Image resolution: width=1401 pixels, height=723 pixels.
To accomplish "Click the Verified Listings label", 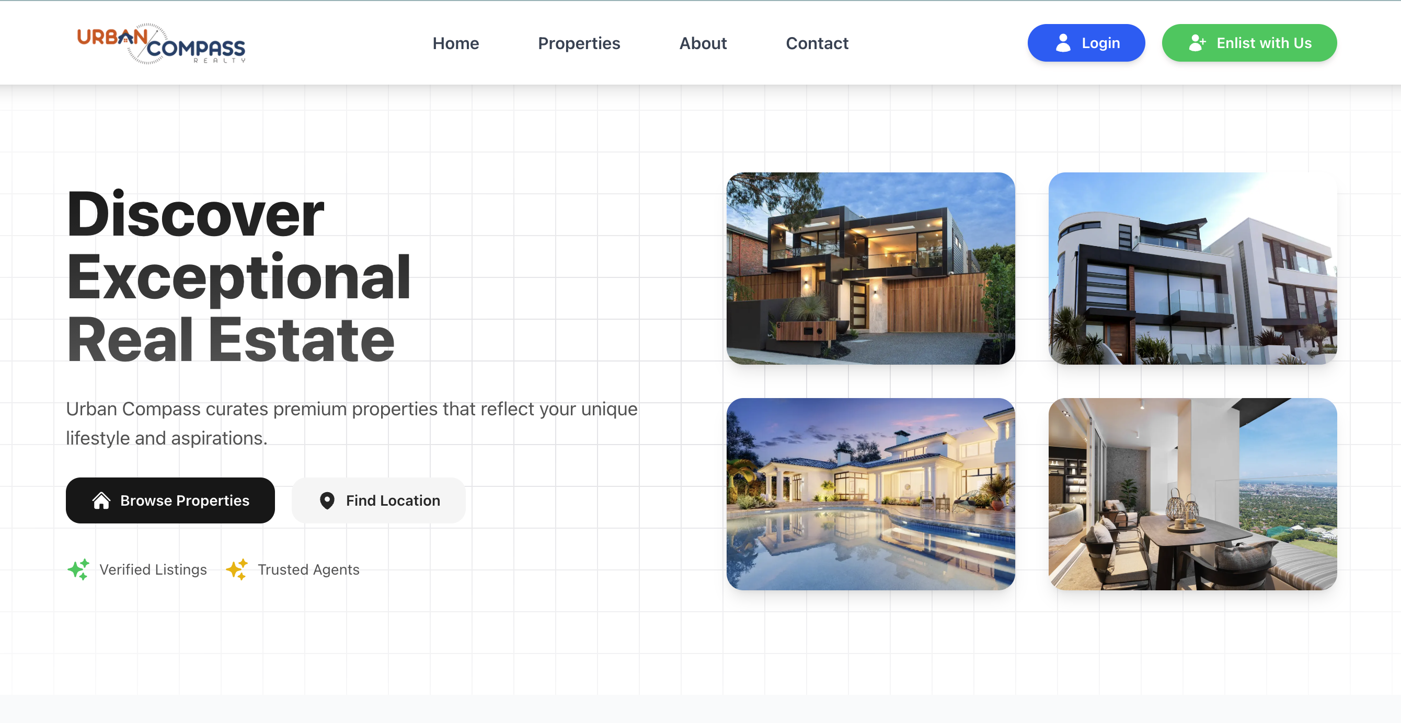I will pyautogui.click(x=152, y=569).
